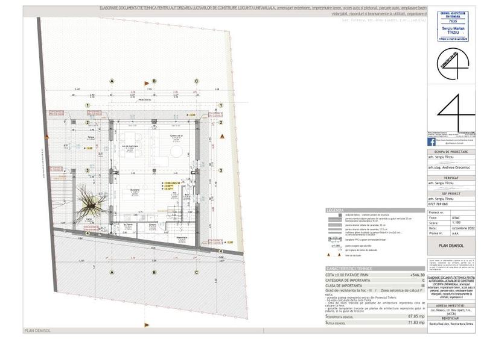Click the LEGENDA section header
This screenshot has width=481, height=339.
coord(336,210)
